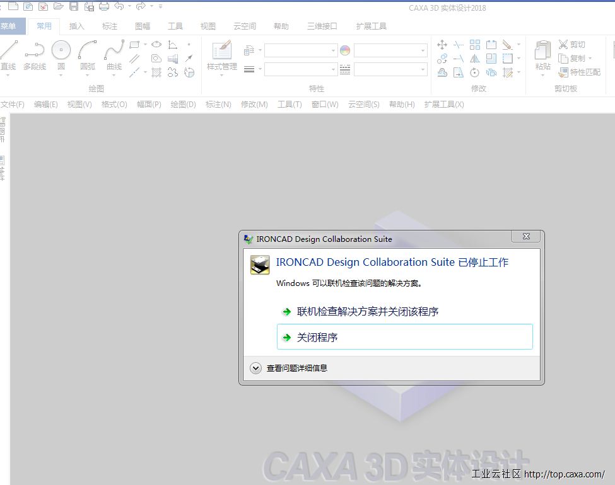Open the 窗口(W) menu
The width and height of the screenshot is (615, 485).
[x=325, y=104]
